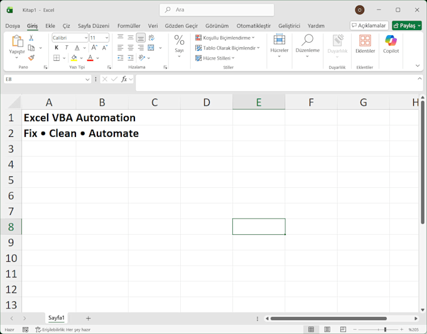Open the Name Box E8 dropdown arrow
The height and width of the screenshot is (334, 427).
click(x=87, y=79)
